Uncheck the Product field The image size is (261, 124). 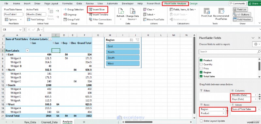[x=201, y=60]
